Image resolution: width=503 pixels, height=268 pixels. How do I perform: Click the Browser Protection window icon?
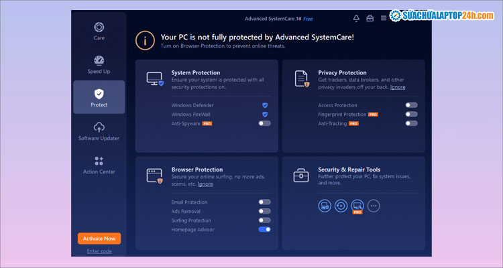click(155, 176)
